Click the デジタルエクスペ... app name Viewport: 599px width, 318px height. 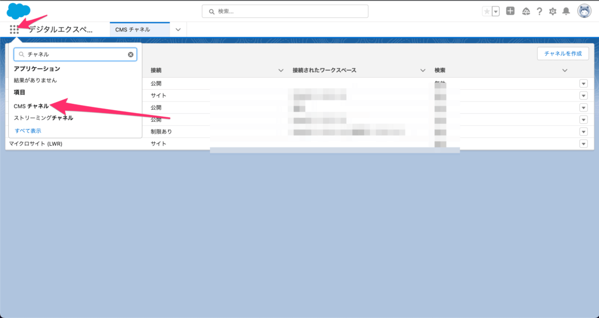pyautogui.click(x=60, y=30)
